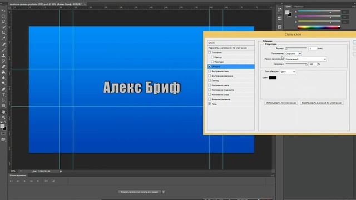The width and height of the screenshot is (356, 200).
Task: Enable the Контур checkbox
Action: pos(212,57)
